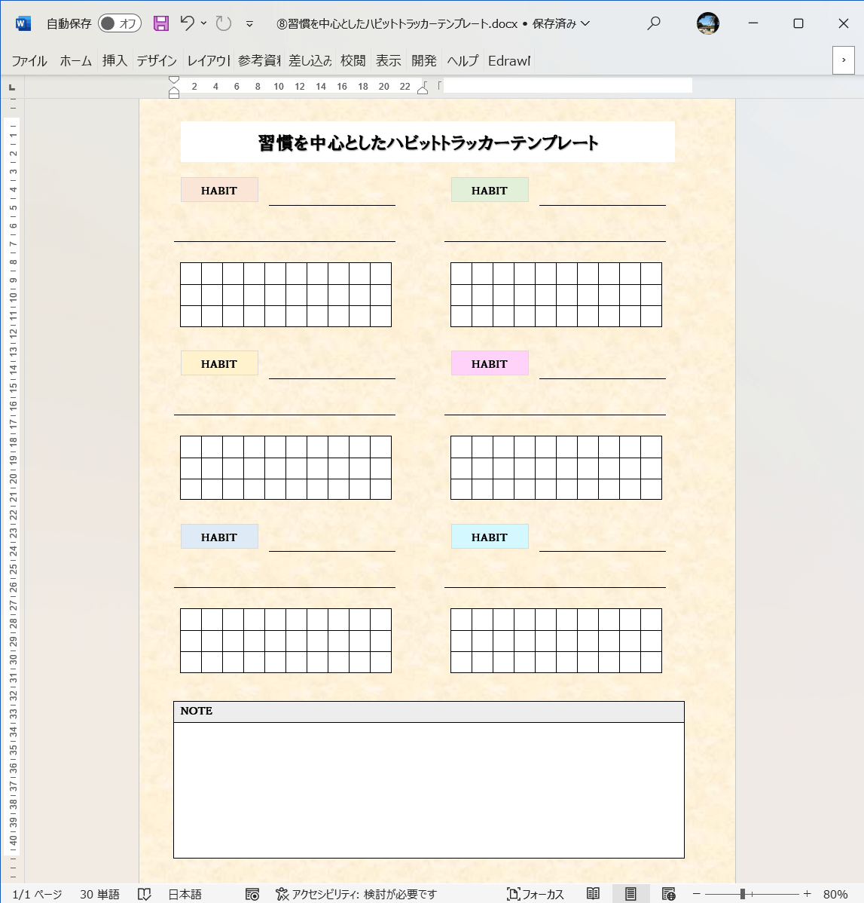Click アクセシビリティ: 検討が必要です indicator
Screen dimensions: 864x903
click(358, 894)
